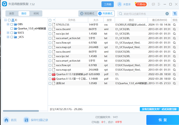Image resolution: width=179 pixels, height=125 pixels.
Task: Preview sucs.lpc.txt in E:\_UCS\DB\ row
Action: [x=174, y=34]
